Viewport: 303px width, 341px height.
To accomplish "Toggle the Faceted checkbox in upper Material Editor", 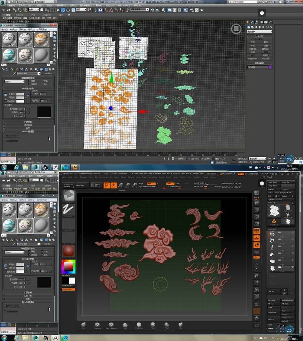I will coord(42,84).
